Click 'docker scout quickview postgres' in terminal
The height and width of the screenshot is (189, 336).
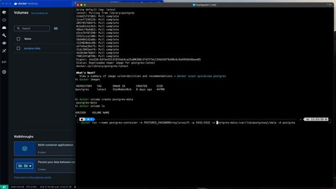pyautogui.click(x=201, y=76)
